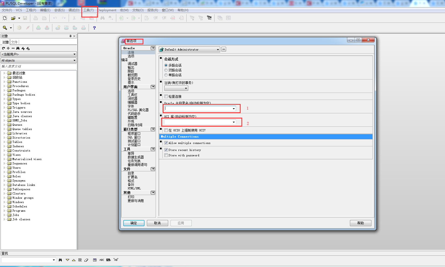The height and width of the screenshot is (267, 445).
Task: Pin the 对象 panel
Action: tap(70, 36)
